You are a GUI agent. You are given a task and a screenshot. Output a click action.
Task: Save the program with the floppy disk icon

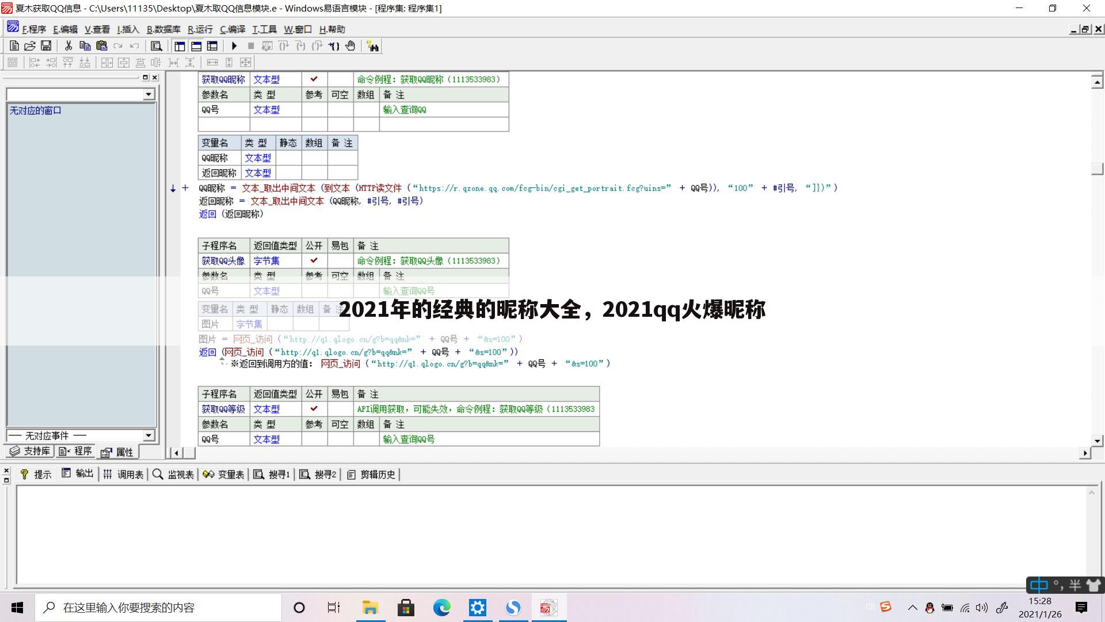coord(46,46)
